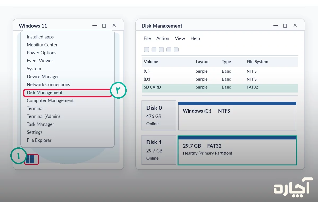Screen dimensions: 318x202
Task: Select the SD CARD volume row
Action: (x=220, y=88)
